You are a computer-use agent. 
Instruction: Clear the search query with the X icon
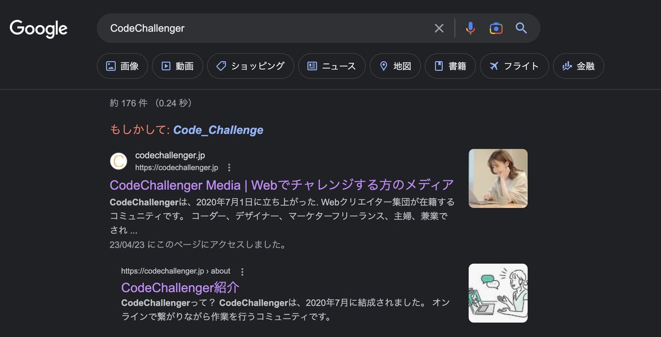439,28
